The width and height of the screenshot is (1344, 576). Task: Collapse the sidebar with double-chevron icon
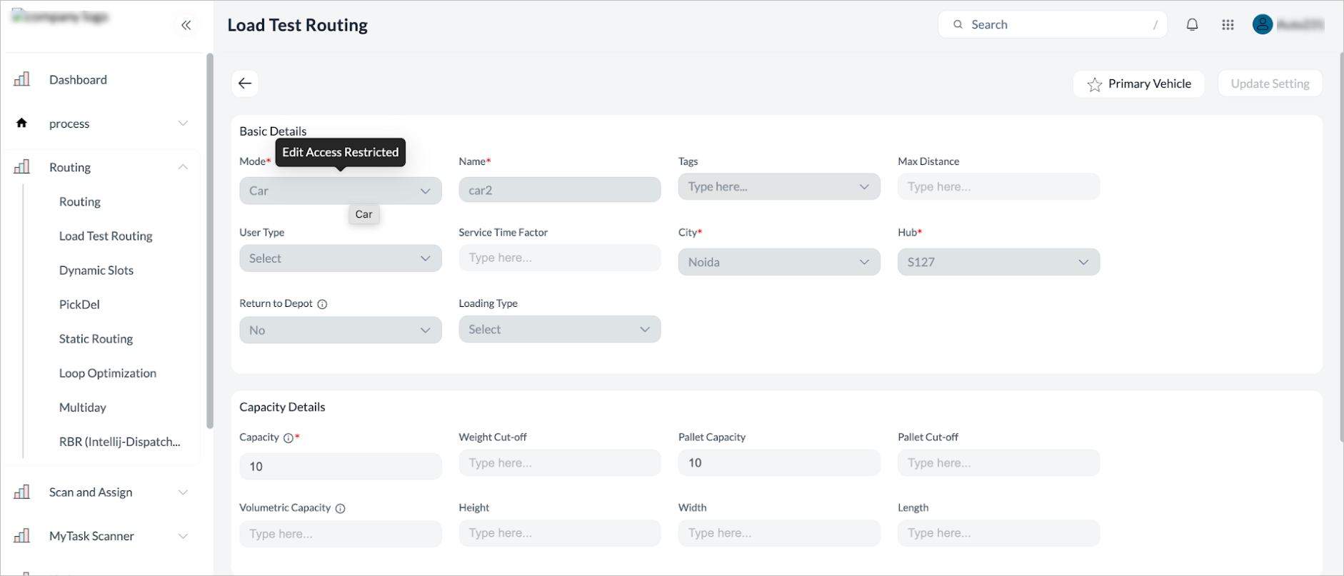[x=186, y=26]
